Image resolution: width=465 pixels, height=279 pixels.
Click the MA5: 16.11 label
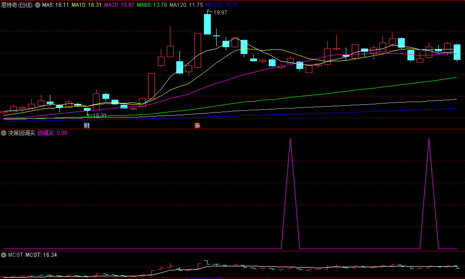click(x=55, y=5)
